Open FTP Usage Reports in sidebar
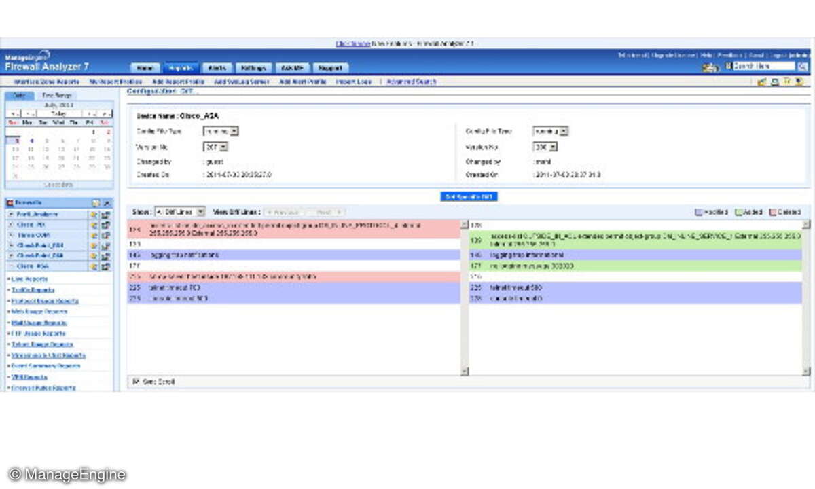Viewport: 815px width, 489px height. pos(38,333)
